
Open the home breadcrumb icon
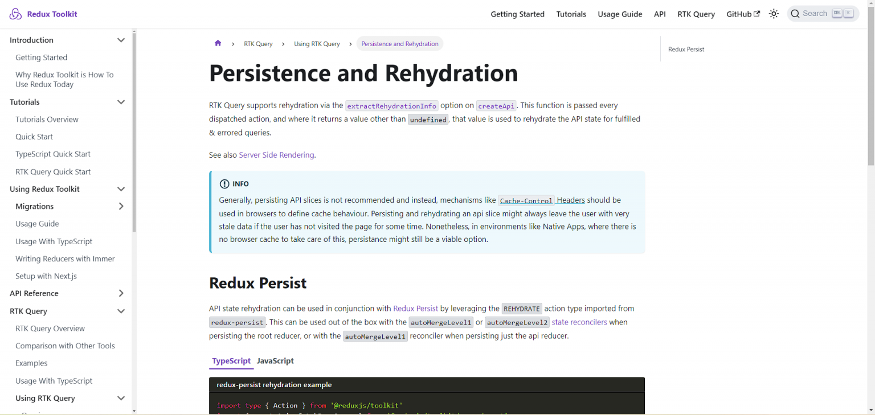point(218,43)
